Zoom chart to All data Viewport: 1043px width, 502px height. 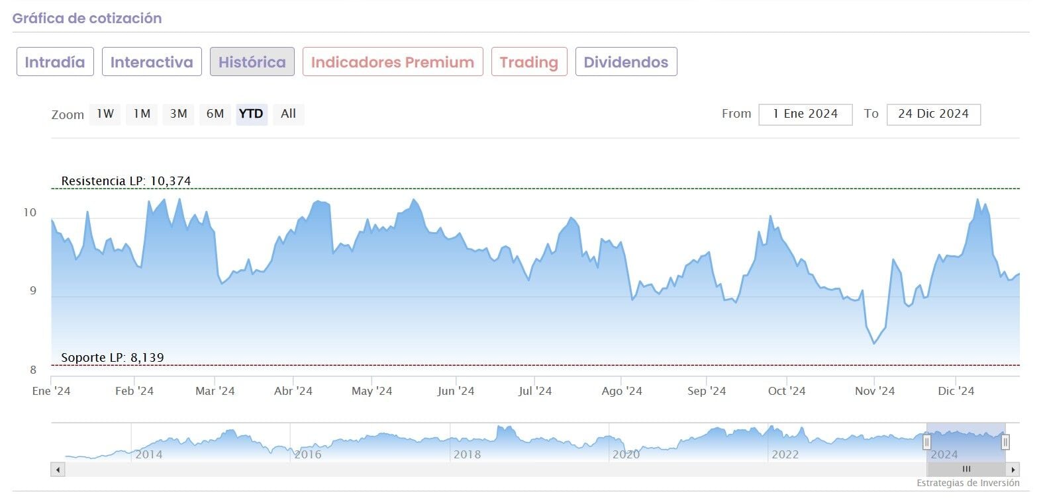click(288, 114)
